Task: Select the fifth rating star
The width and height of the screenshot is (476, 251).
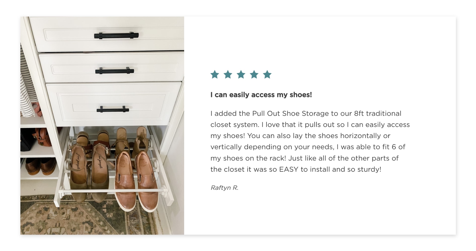Action: [x=267, y=75]
